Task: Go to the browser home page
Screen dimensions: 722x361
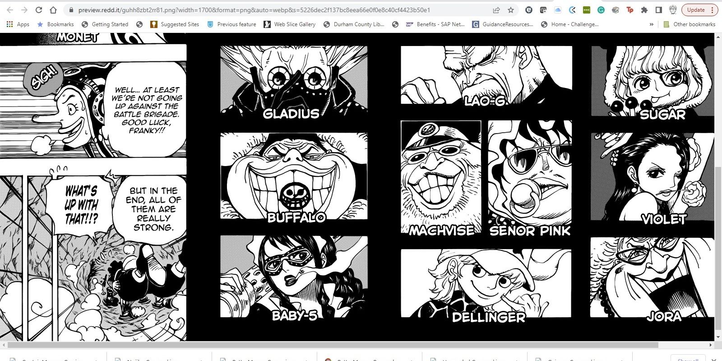Action: pos(53,10)
